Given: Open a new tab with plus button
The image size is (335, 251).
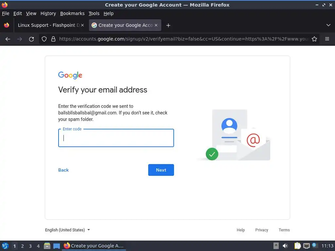Looking at the screenshot, I should 168,25.
